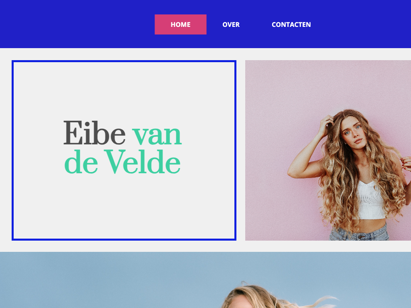Click the white crop top in the photo
Image resolution: width=411 pixels, height=308 pixels.
tap(370, 201)
